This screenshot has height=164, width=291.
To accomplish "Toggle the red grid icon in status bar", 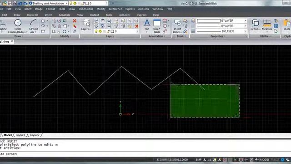I will click(225, 159).
